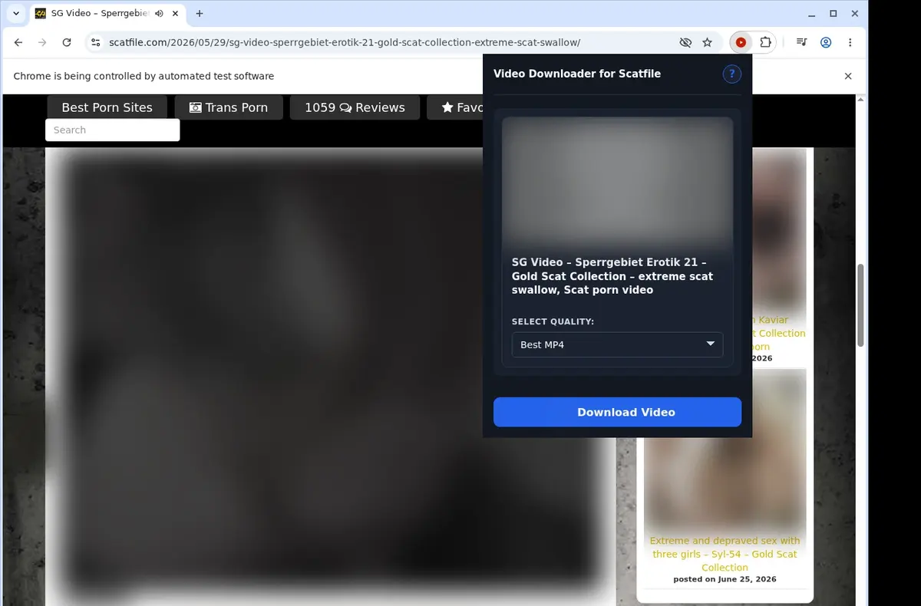Viewport: 921px width, 606px height.
Task: Open the Chrome profile icon
Action: [826, 43]
